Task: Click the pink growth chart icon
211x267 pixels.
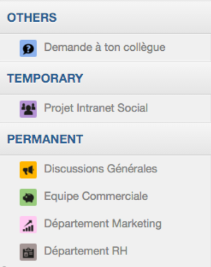Action: 28,225
